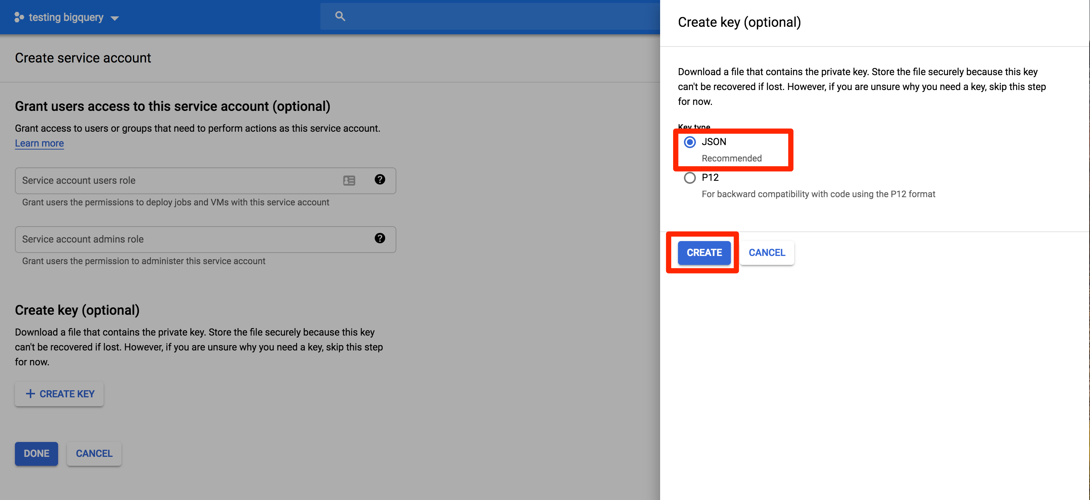Viewport: 1090px width, 500px height.
Task: Click the project hexagon icon beside testing bigquery
Action: click(x=19, y=17)
